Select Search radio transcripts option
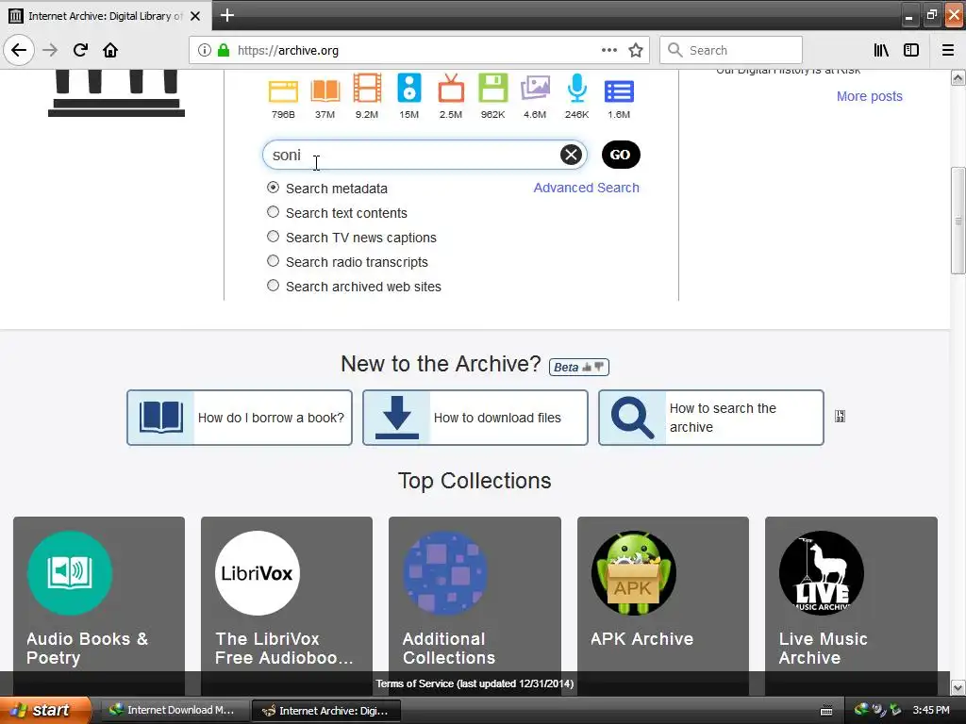966x724 pixels. pyautogui.click(x=273, y=261)
